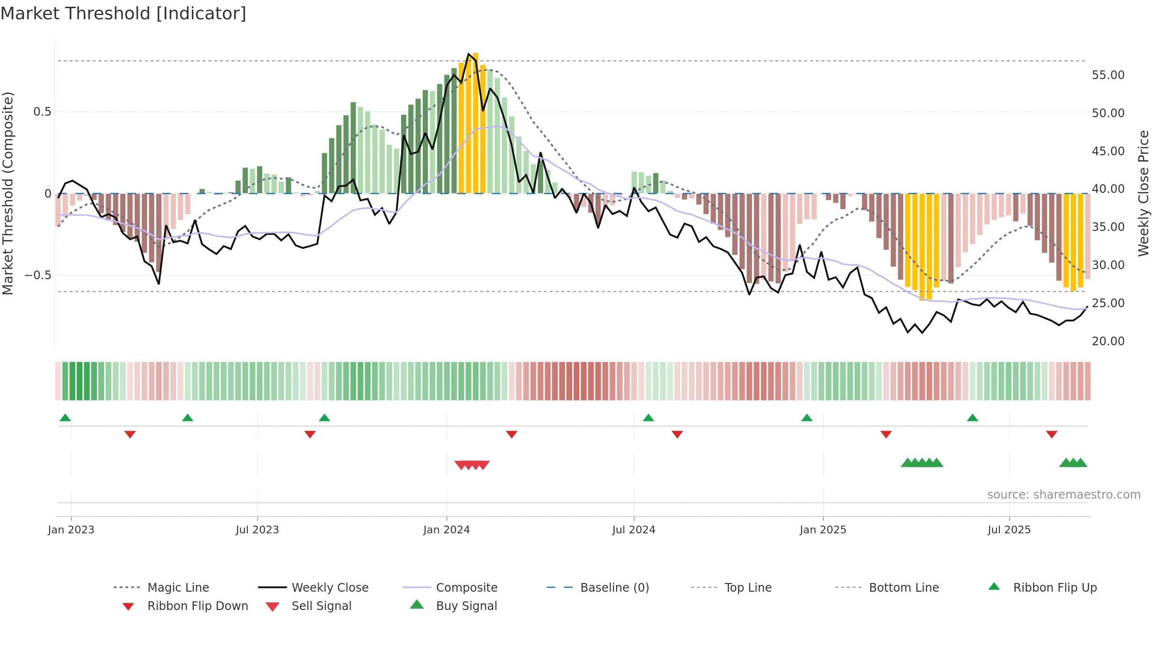Viewport: 1157px width, 651px height.
Task: Click the 45.00 price axis label
Action: point(1108,151)
